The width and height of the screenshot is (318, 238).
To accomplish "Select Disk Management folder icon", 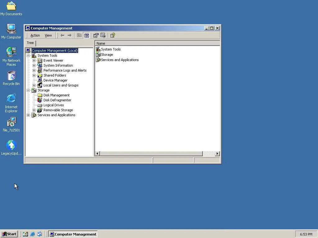I will pyautogui.click(x=40, y=95).
